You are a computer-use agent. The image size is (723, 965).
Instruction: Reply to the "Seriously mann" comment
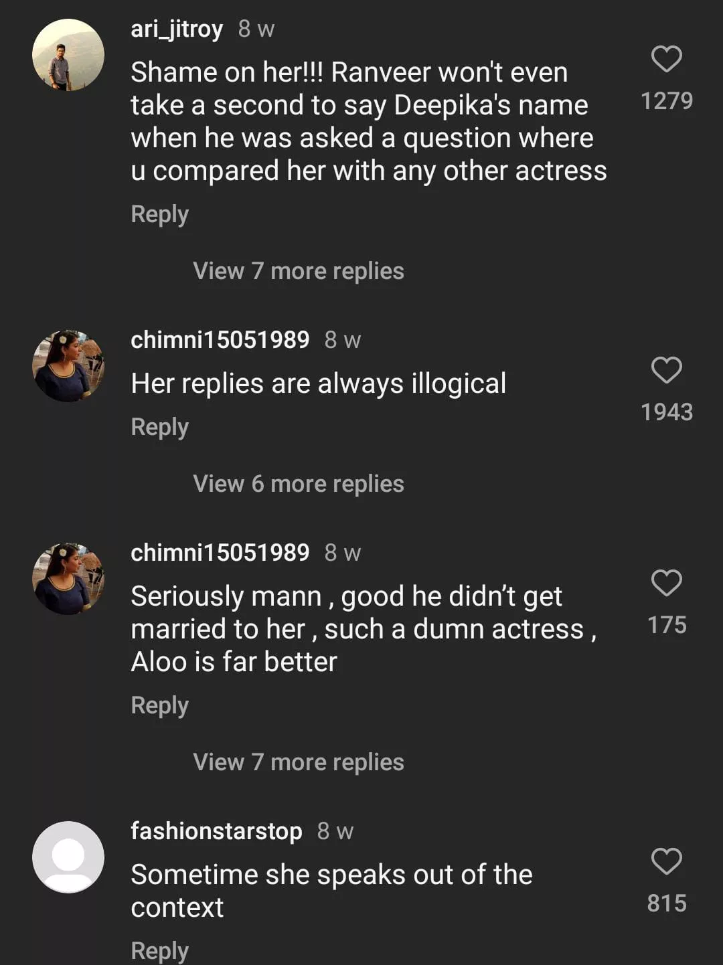click(159, 705)
